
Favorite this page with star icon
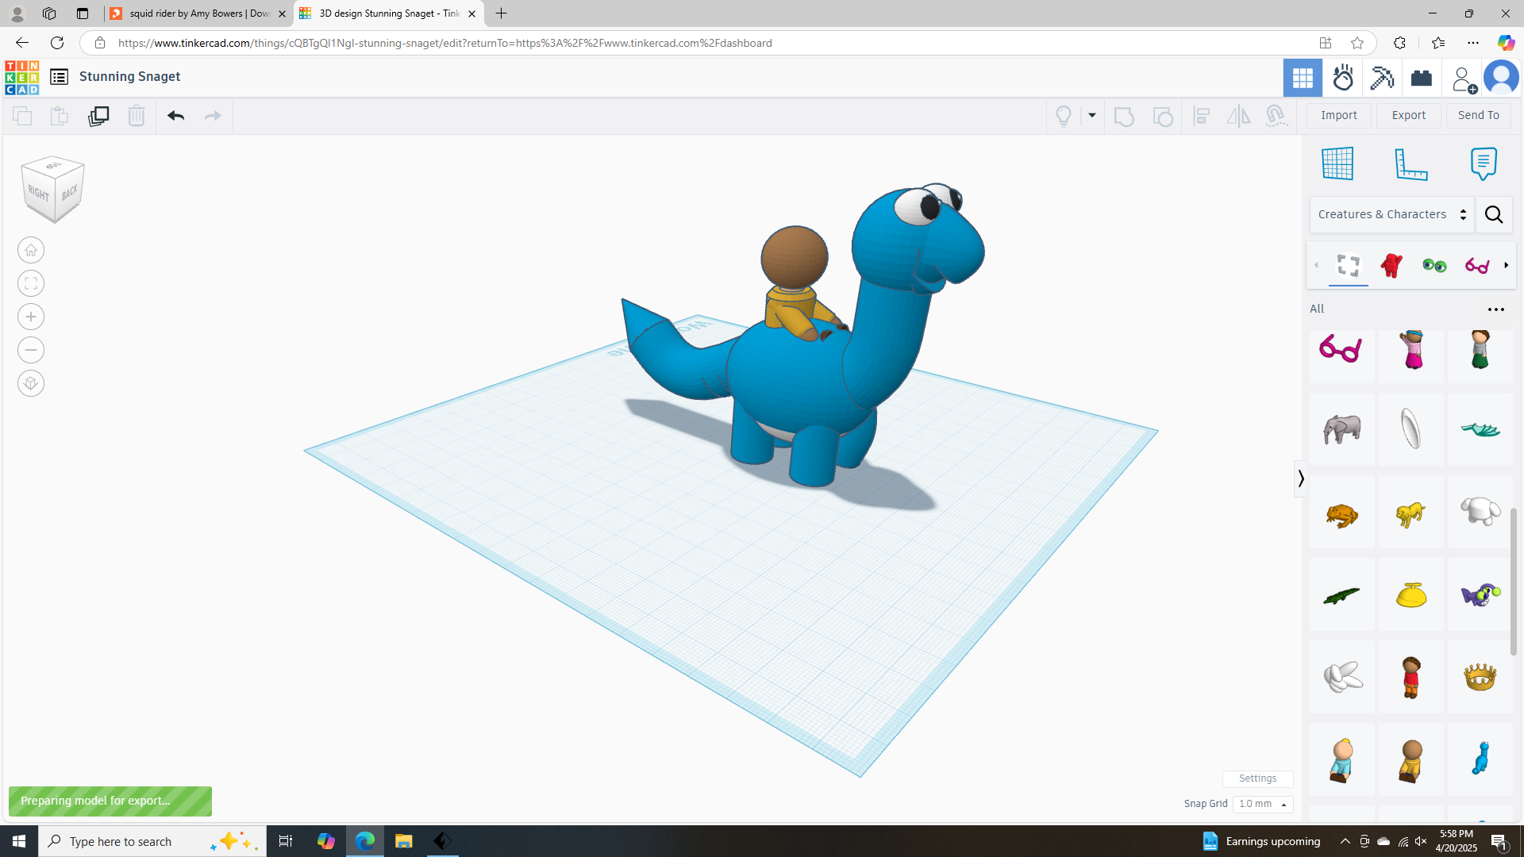coord(1357,43)
